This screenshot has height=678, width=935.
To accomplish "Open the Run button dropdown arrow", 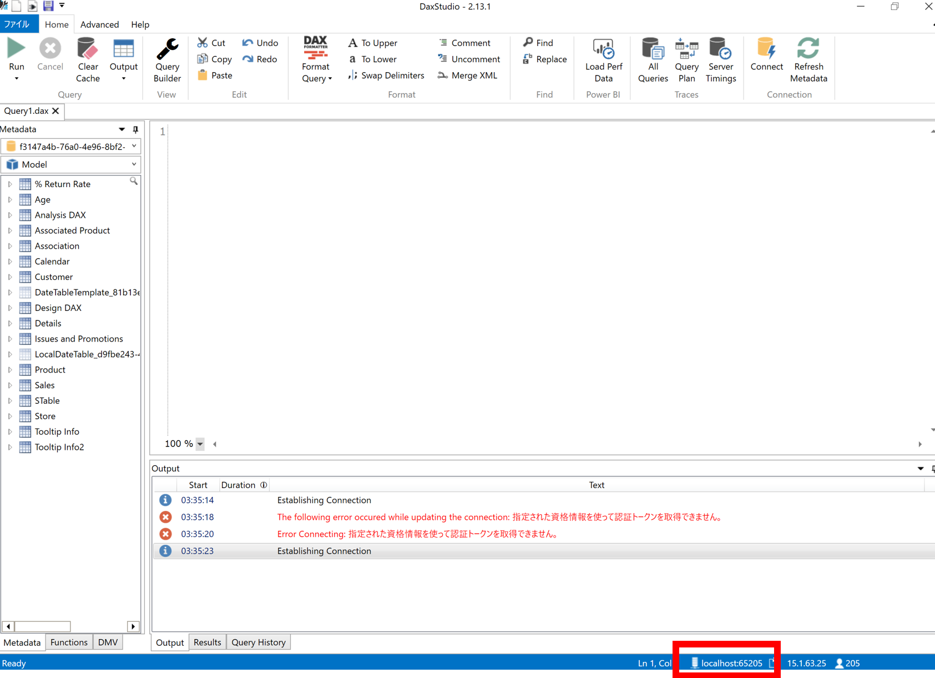I will click(x=17, y=79).
